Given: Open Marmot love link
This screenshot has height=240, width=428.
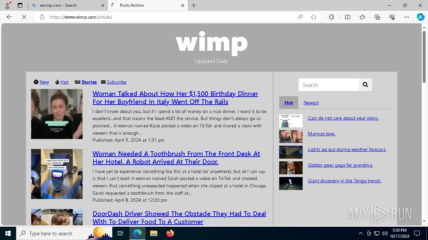Looking at the screenshot, I should pos(322,134).
